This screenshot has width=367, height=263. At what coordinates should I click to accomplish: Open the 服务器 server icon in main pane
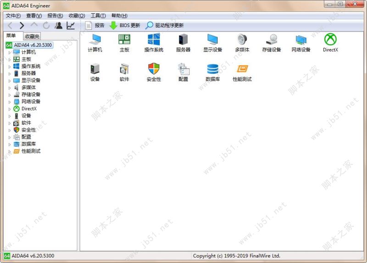click(x=183, y=43)
